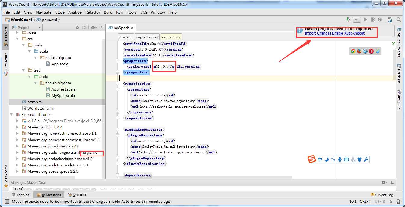Screen dimensions: 405x207
Task: Toggle Sogou Chinese/English mode button
Action: (x=320, y=159)
